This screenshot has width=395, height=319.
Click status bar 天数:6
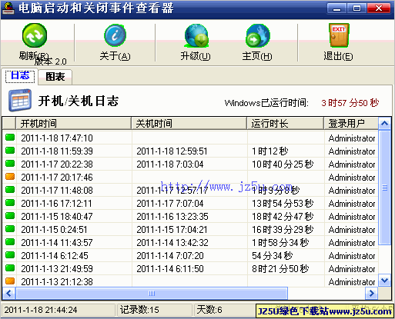coord(209,310)
